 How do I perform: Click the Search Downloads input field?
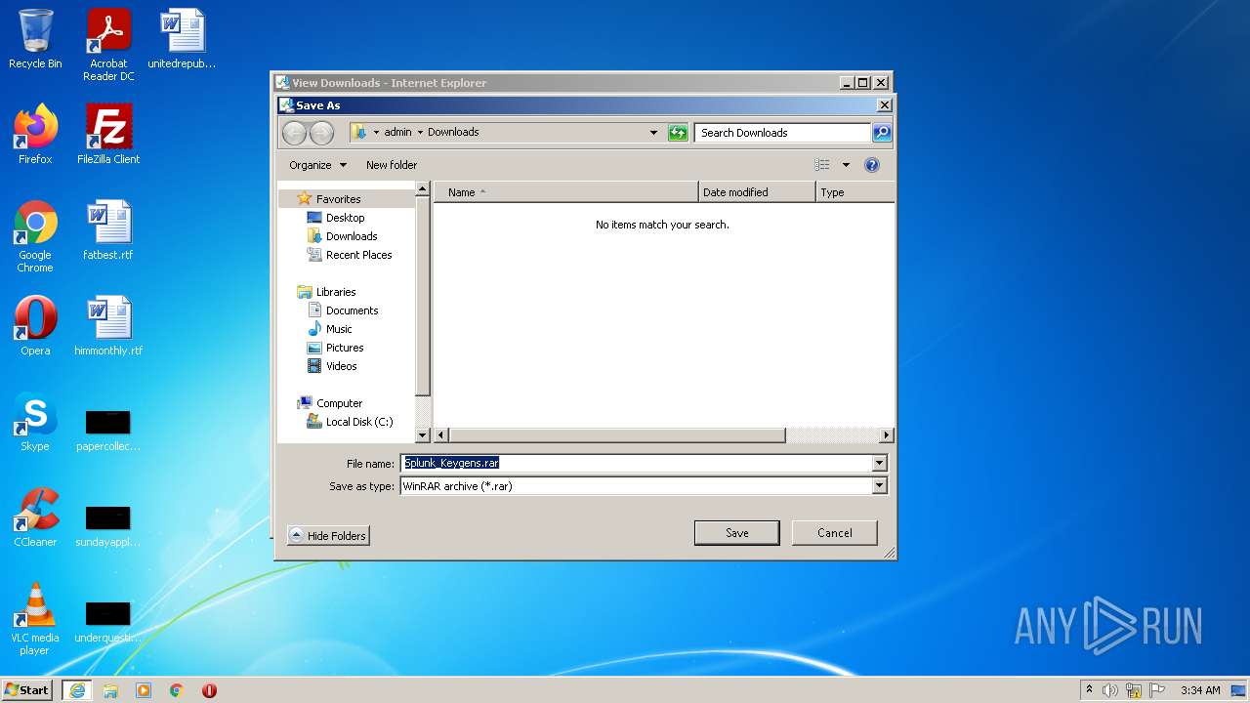click(x=783, y=133)
